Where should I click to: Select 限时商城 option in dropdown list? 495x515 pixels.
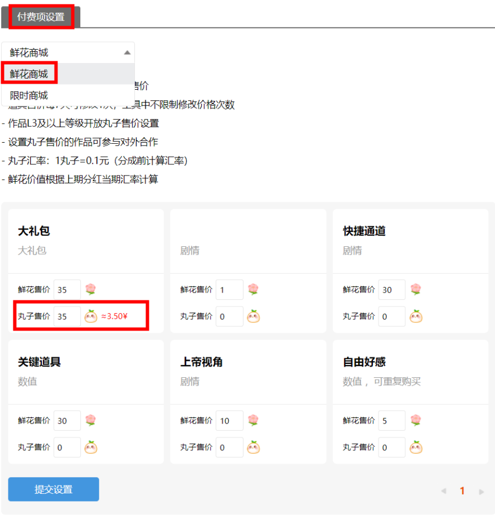tap(29, 95)
